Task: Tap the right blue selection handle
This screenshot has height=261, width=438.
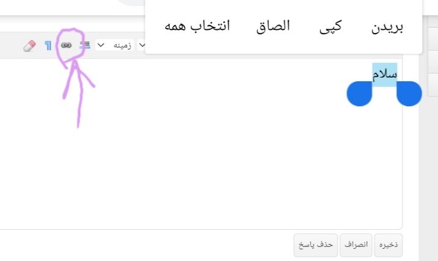Action: pyautogui.click(x=409, y=94)
